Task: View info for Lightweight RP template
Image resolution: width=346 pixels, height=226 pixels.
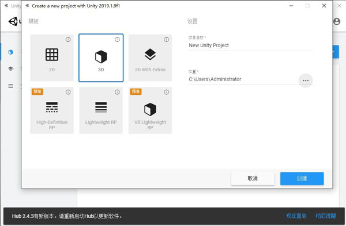Action: tap(117, 92)
